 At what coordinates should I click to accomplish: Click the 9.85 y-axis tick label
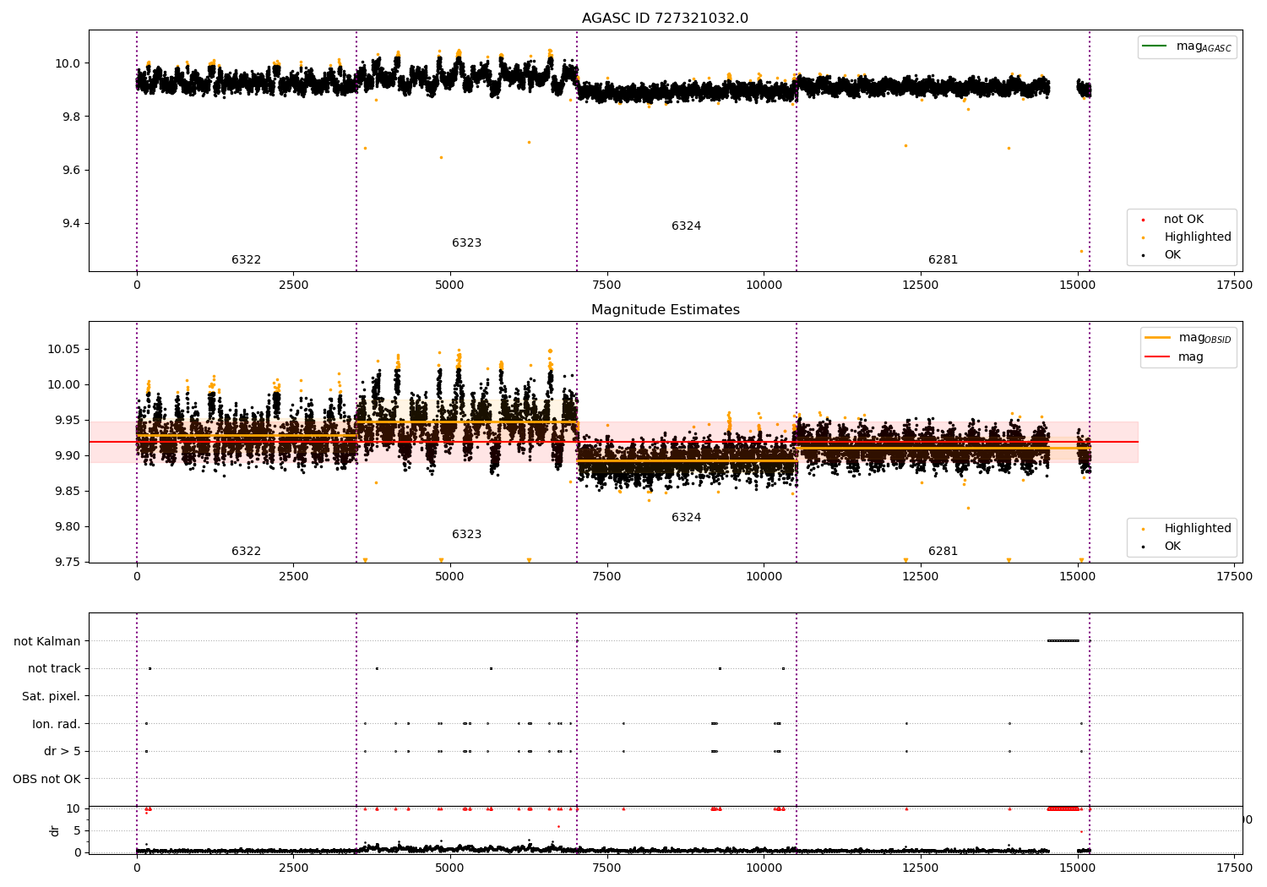[70, 492]
